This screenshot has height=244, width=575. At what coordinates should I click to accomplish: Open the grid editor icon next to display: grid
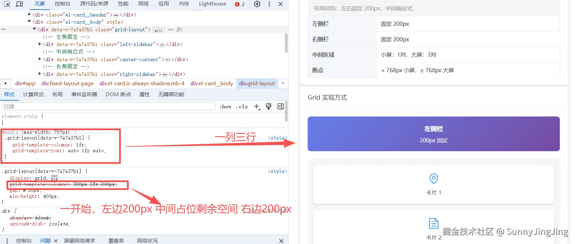[x=54, y=178]
